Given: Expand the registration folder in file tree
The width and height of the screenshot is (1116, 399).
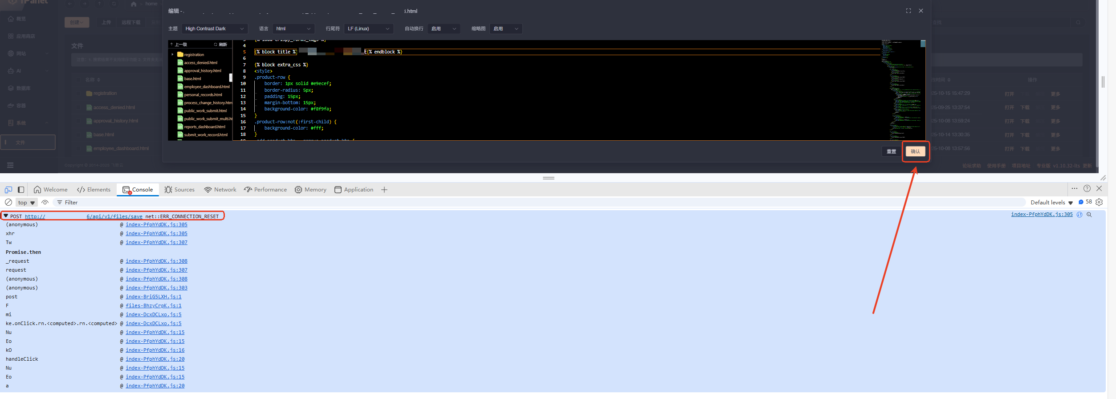Looking at the screenshot, I should pyautogui.click(x=173, y=54).
